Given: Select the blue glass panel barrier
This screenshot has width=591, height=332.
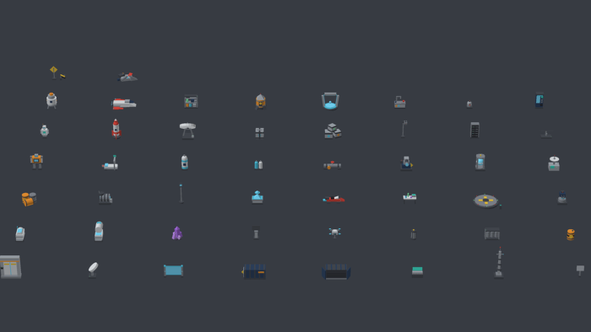Looking at the screenshot, I should click(x=173, y=270).
